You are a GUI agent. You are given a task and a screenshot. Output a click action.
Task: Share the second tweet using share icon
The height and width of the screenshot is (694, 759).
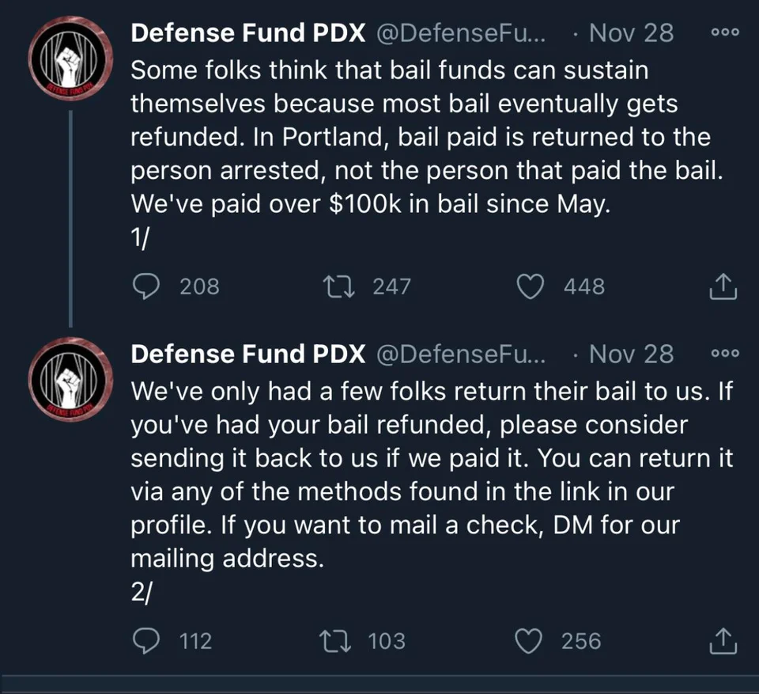(x=723, y=641)
